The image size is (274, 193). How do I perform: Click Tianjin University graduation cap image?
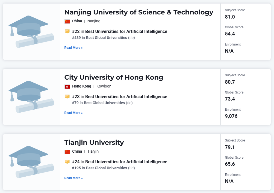tap(31, 162)
